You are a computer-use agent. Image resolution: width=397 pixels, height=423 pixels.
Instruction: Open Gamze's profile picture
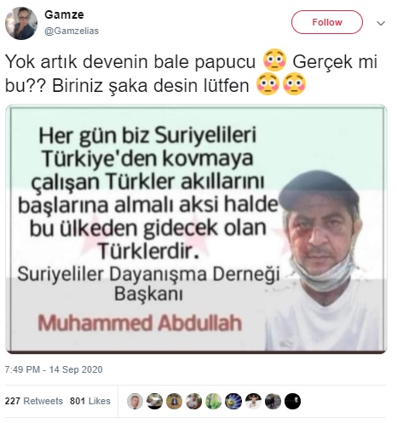[21, 23]
